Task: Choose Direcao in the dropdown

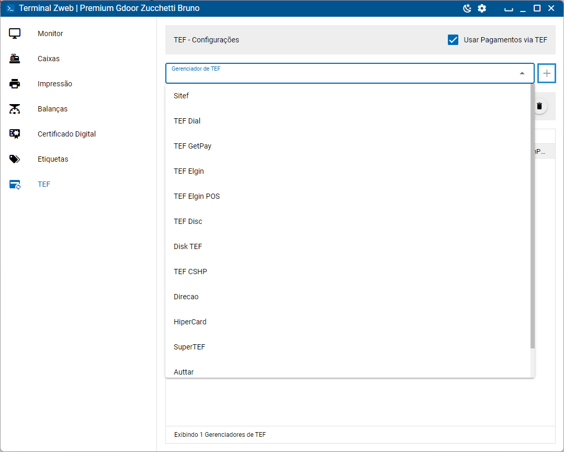Action: pyautogui.click(x=348, y=297)
